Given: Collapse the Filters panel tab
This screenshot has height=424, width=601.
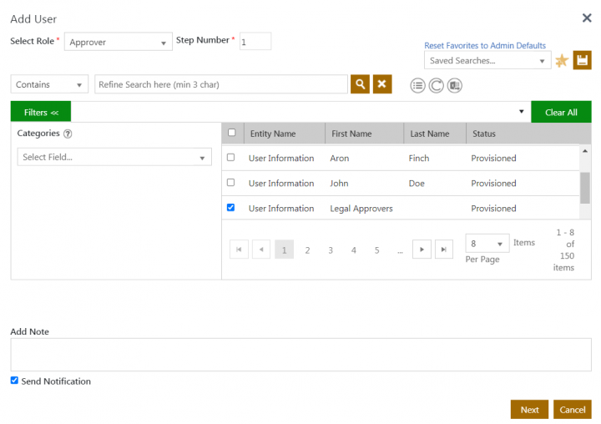Looking at the screenshot, I should click(x=41, y=112).
